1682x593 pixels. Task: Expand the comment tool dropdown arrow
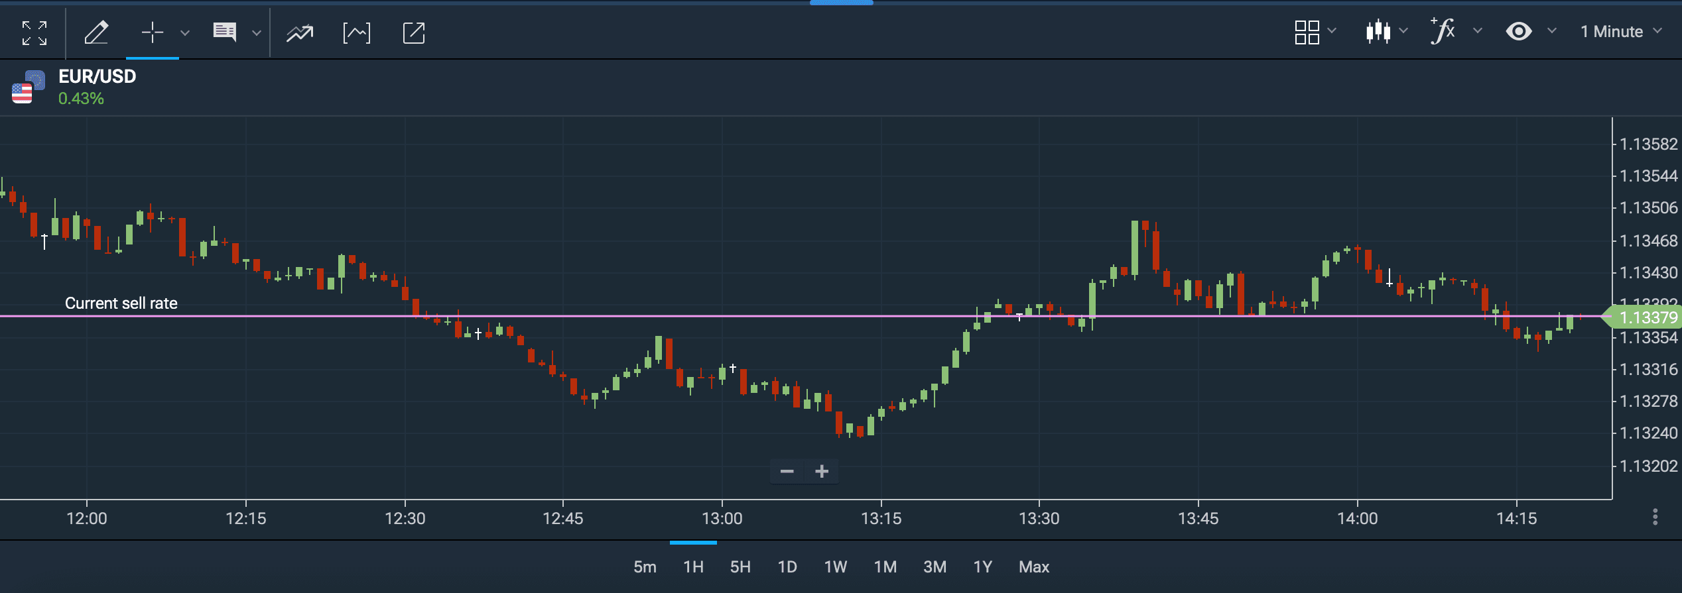click(257, 33)
